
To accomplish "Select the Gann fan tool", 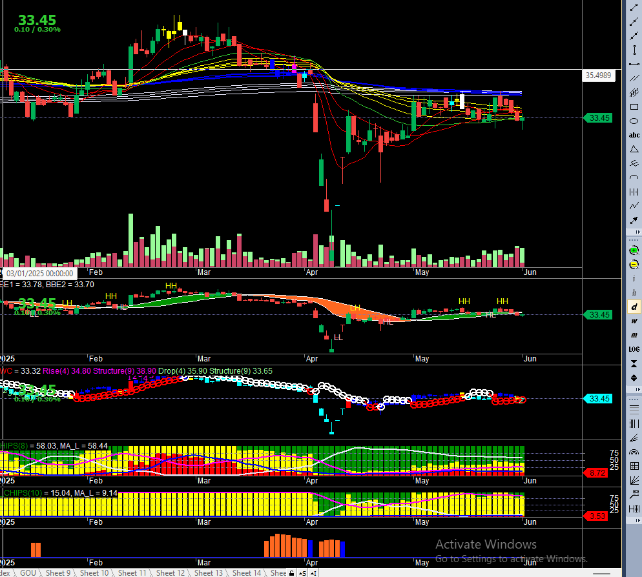I will click(634, 480).
